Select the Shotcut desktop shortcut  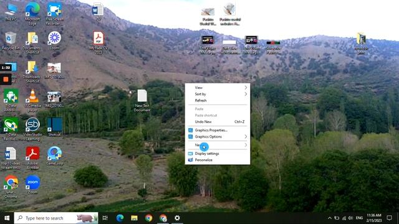pyautogui.click(x=54, y=127)
